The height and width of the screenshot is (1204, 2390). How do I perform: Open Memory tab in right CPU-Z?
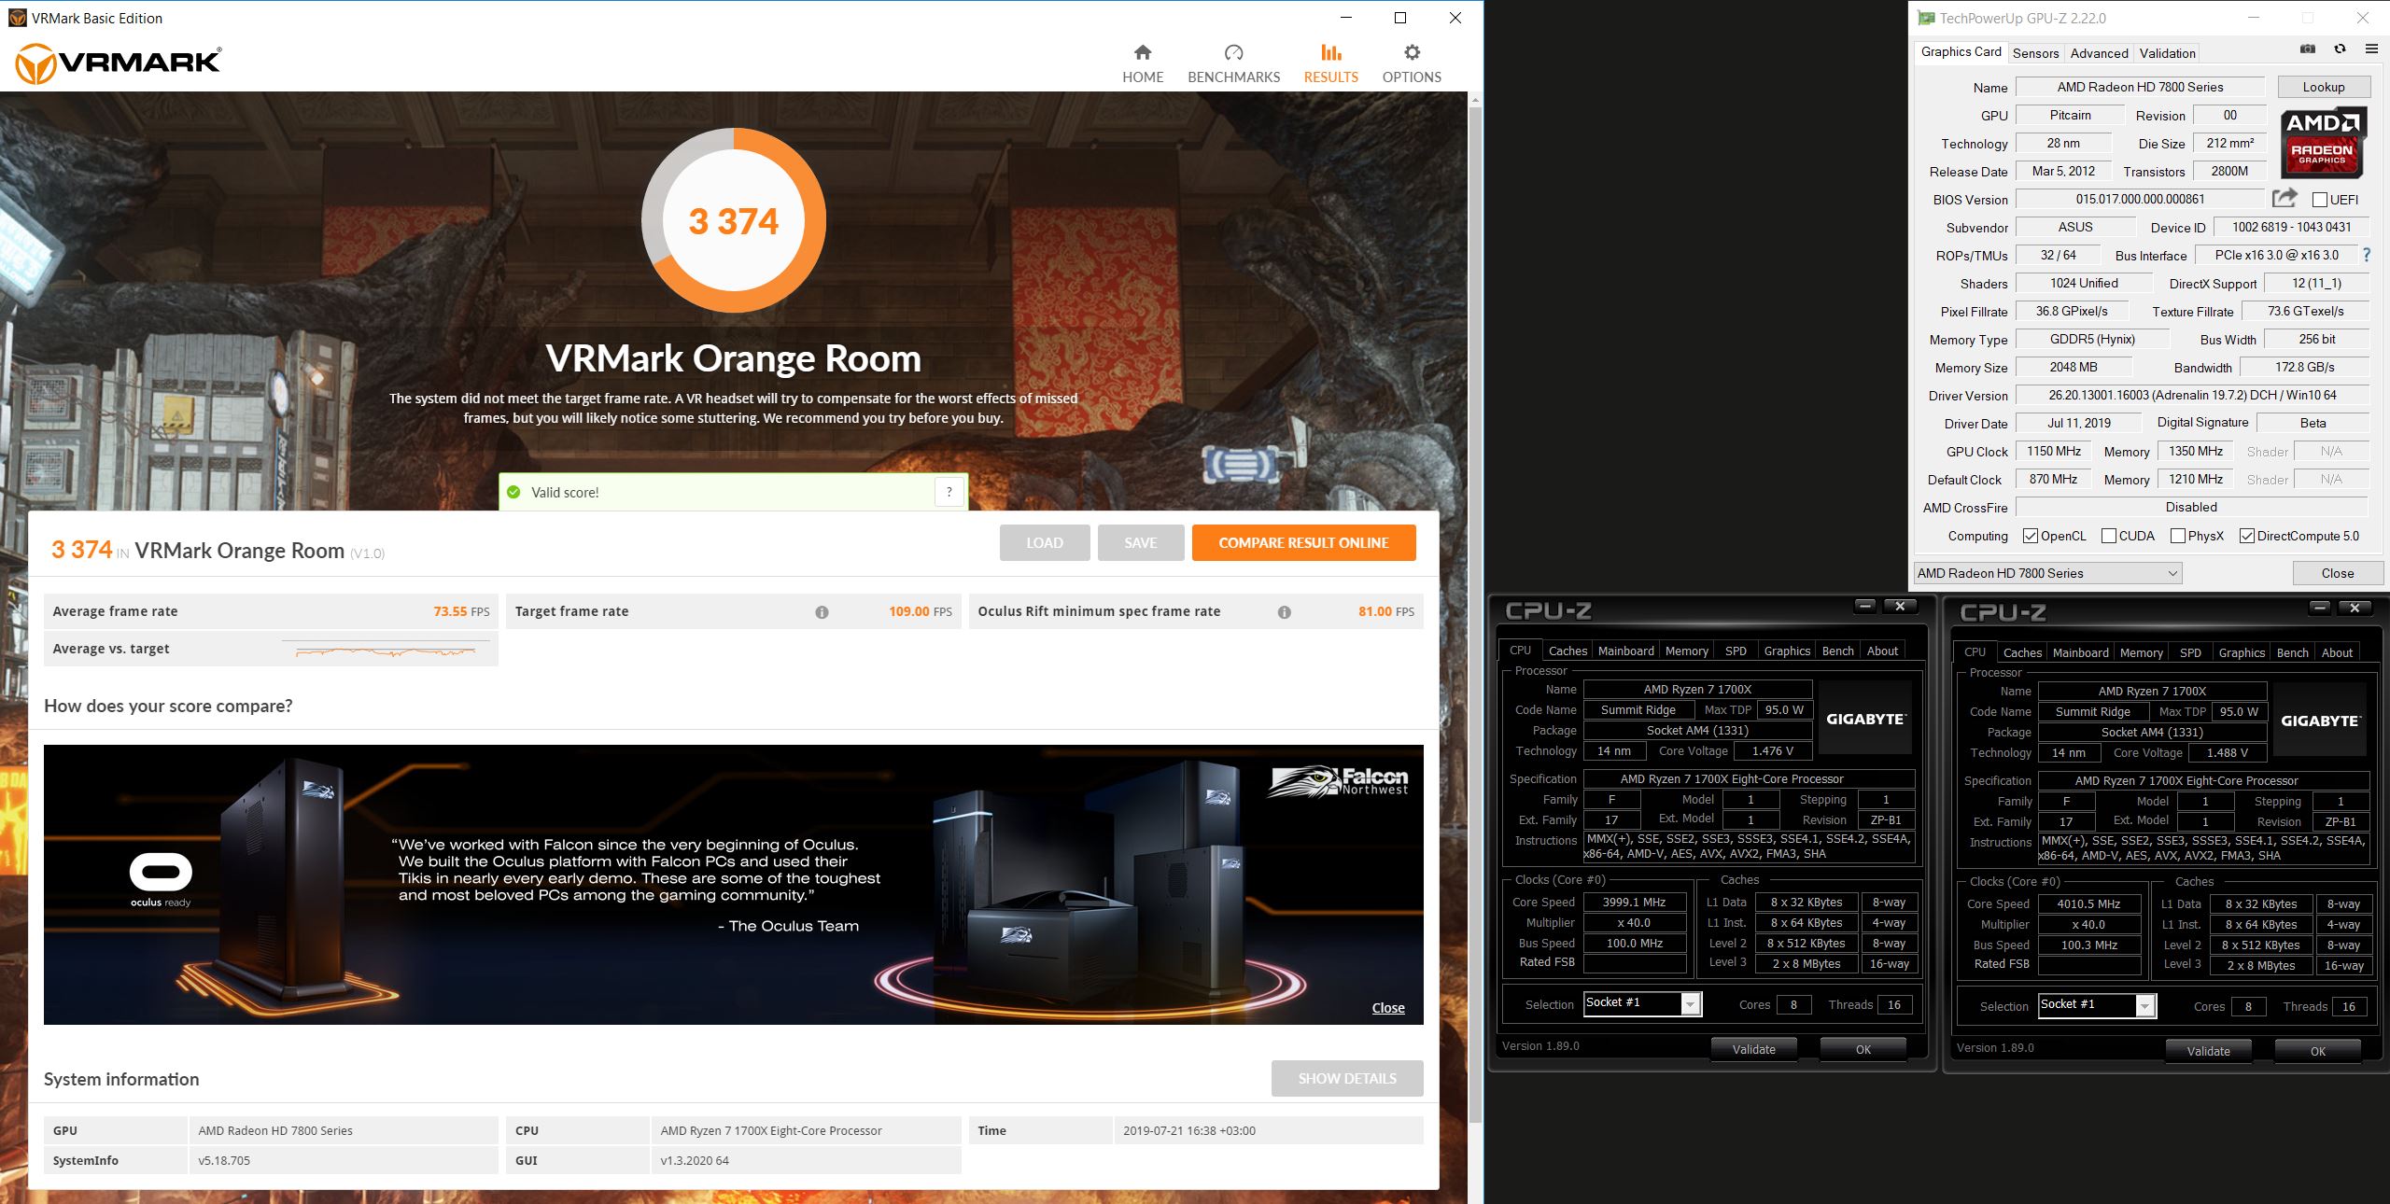(x=2141, y=653)
